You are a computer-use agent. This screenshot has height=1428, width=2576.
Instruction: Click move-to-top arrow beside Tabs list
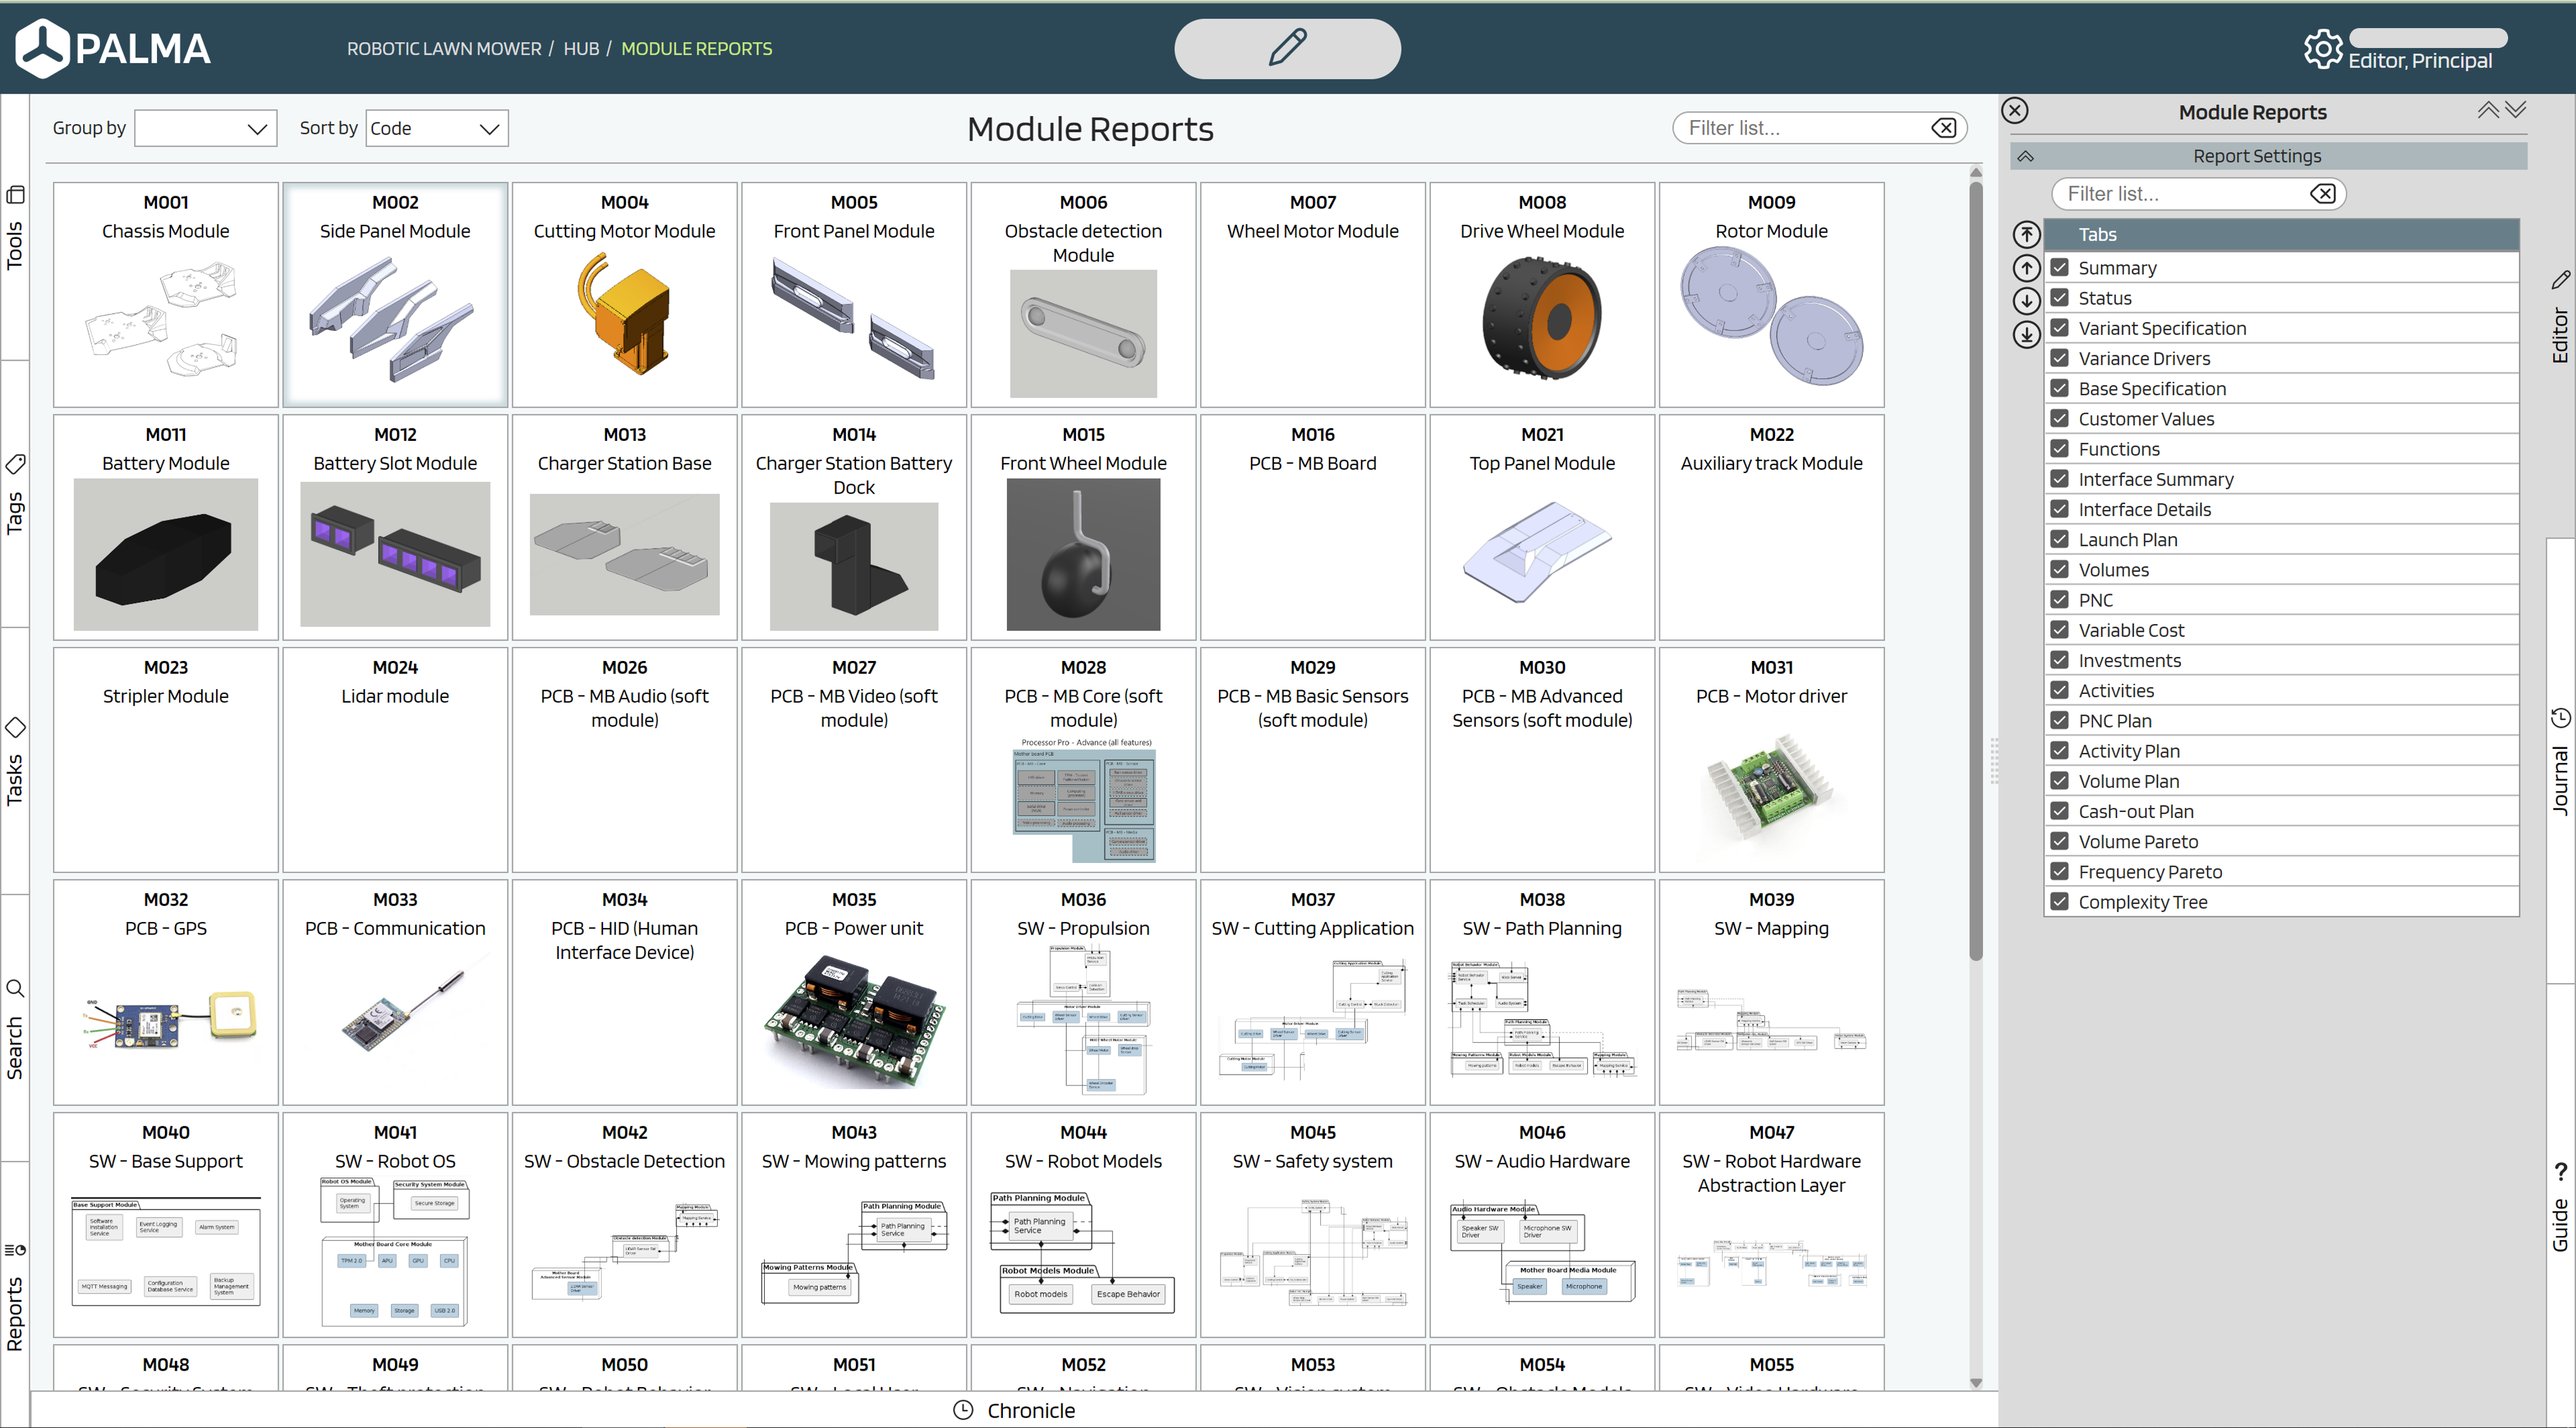(x=2026, y=234)
